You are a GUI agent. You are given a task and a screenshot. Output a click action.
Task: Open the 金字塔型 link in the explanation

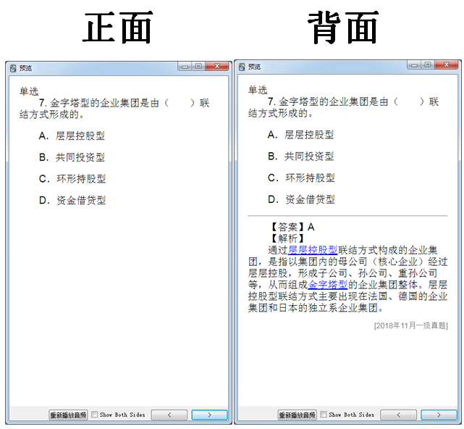tap(328, 285)
